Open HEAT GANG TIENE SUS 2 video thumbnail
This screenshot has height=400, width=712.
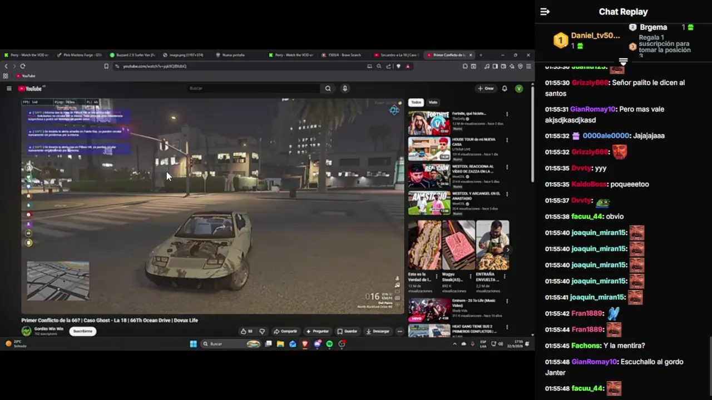tap(429, 331)
